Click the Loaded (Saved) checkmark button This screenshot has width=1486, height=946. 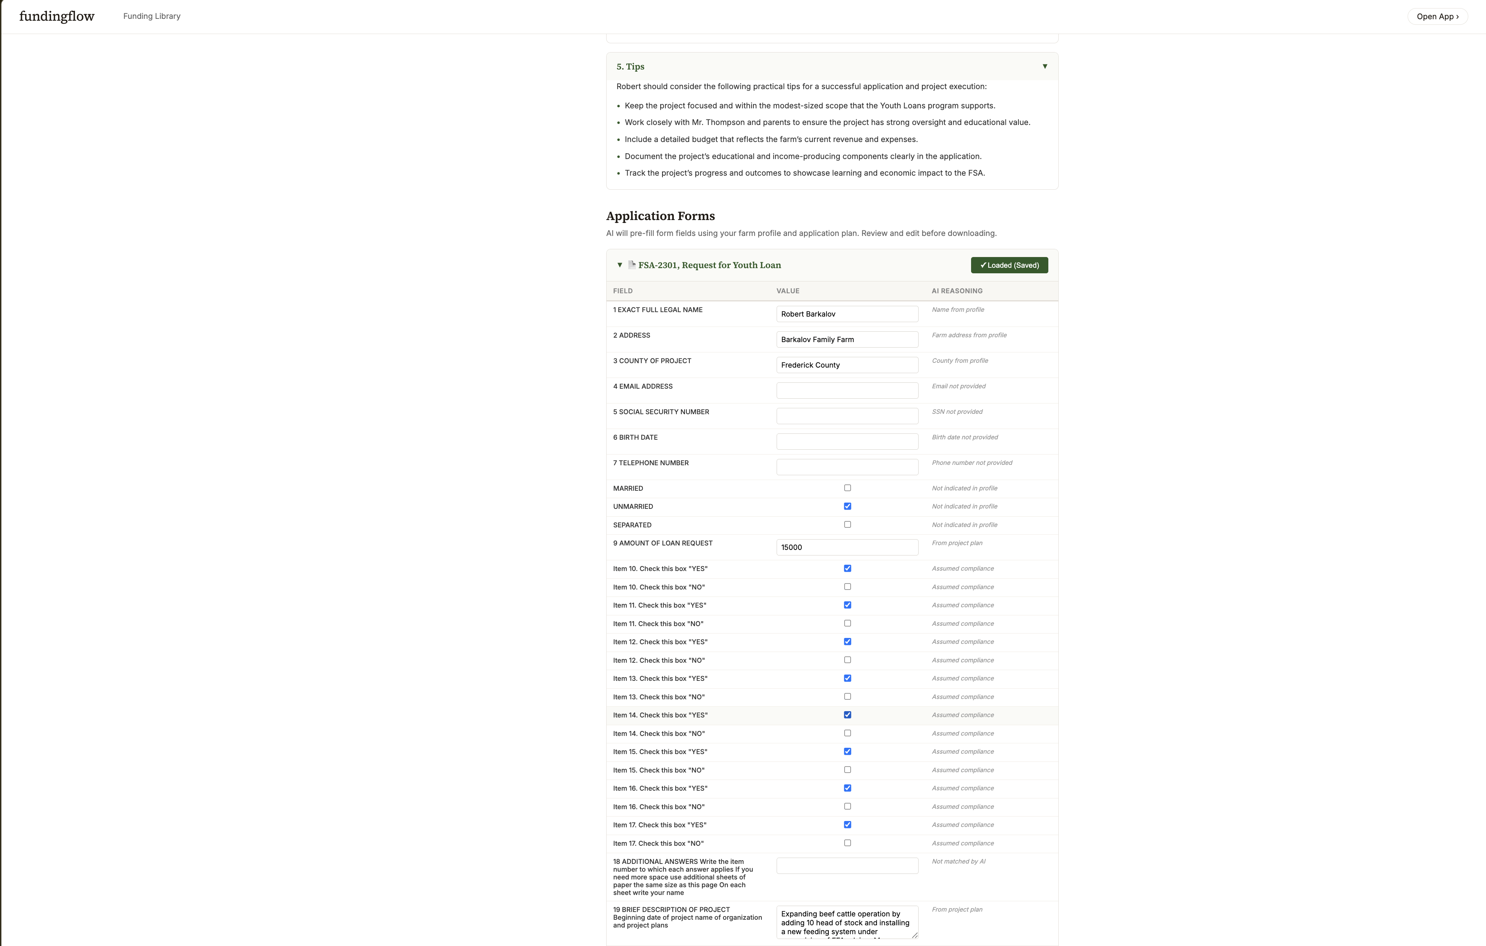click(x=1009, y=266)
